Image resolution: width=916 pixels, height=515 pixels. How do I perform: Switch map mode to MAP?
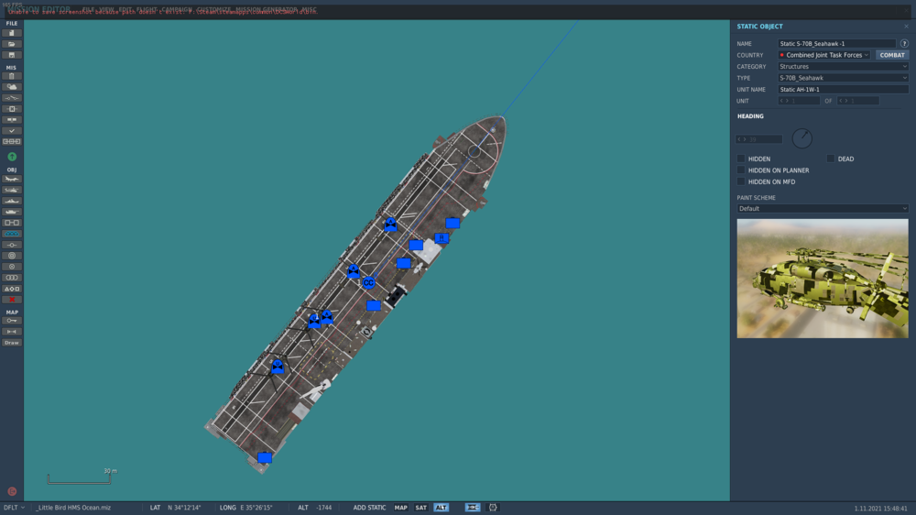[401, 508]
